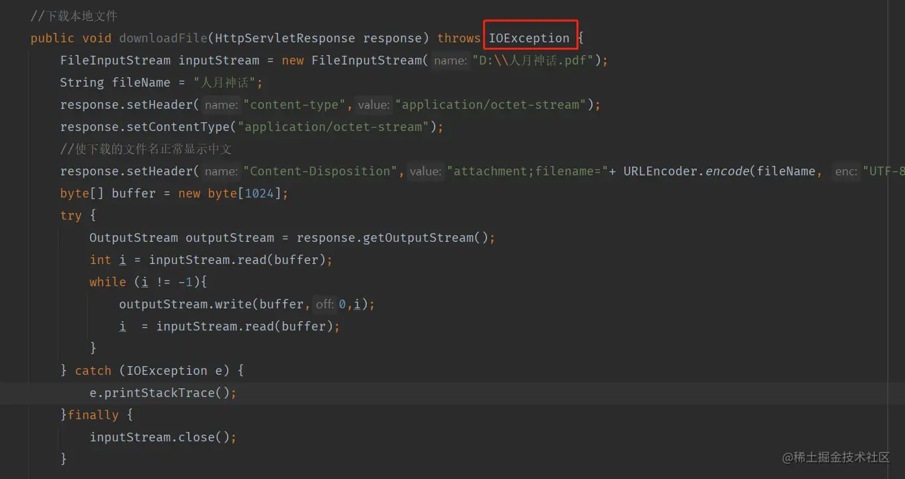Click the method name "downloadFile"

click(x=163, y=38)
